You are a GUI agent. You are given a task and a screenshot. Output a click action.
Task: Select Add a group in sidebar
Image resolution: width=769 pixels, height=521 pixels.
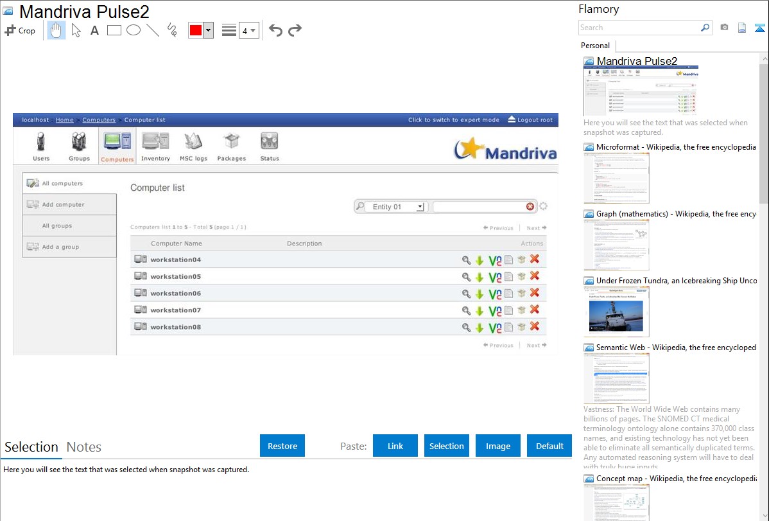click(69, 247)
